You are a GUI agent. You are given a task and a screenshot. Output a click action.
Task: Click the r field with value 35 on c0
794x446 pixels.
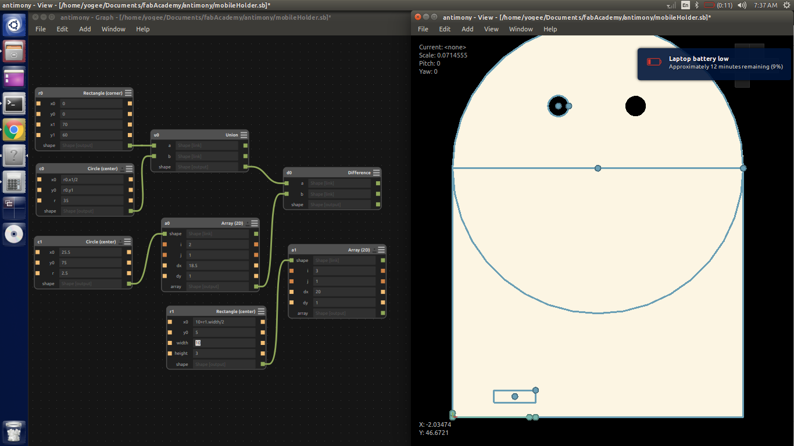[x=92, y=200]
